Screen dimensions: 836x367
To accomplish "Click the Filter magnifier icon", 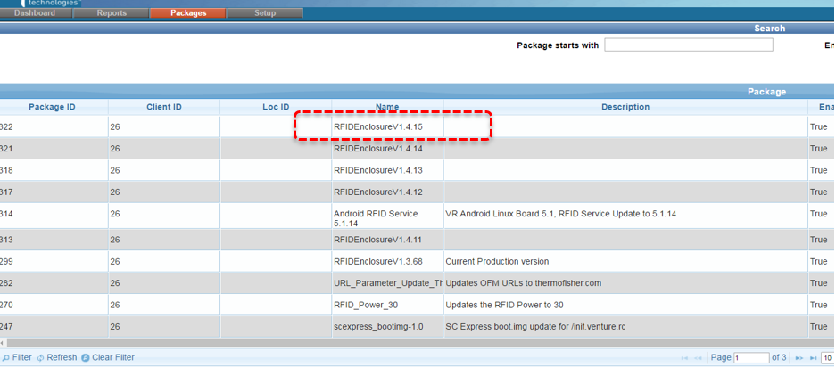I will 4,357.
